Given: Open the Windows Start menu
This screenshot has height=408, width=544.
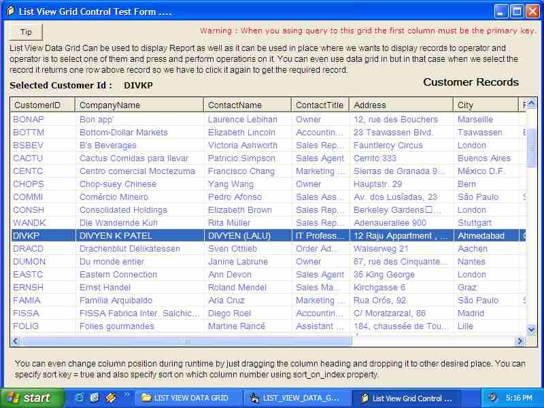Looking at the screenshot, I should 32,398.
